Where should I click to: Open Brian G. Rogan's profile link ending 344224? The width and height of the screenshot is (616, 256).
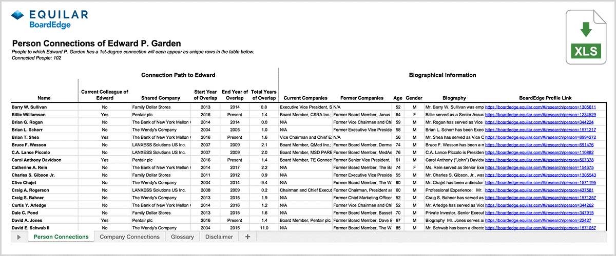[539, 122]
